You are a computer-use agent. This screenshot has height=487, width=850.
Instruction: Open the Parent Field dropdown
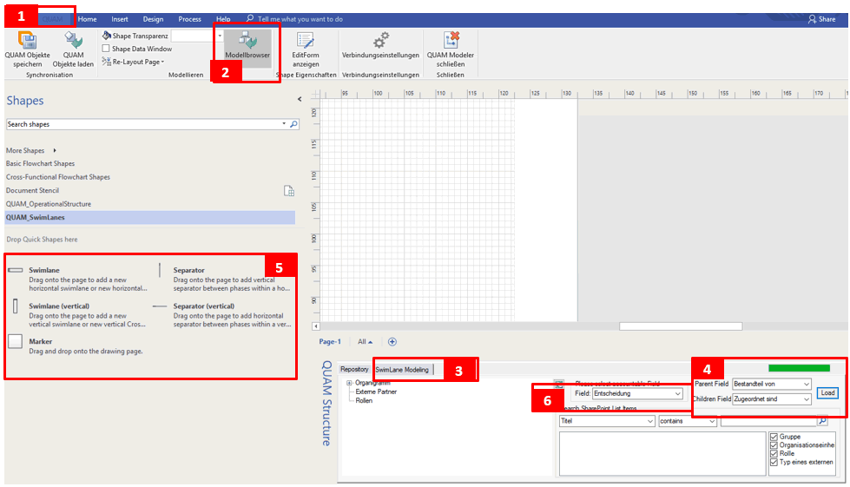tap(771, 384)
